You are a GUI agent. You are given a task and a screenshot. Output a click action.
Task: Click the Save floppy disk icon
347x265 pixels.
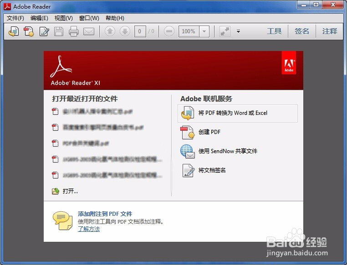[x=59, y=31]
